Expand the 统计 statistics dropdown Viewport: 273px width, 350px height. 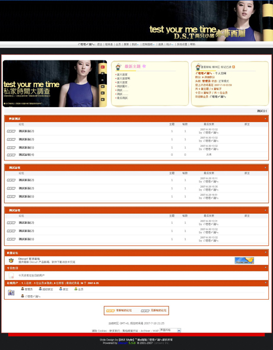(x=169, y=44)
